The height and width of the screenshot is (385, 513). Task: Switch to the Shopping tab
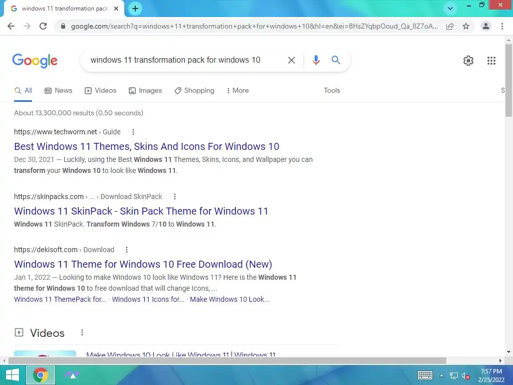tap(194, 90)
